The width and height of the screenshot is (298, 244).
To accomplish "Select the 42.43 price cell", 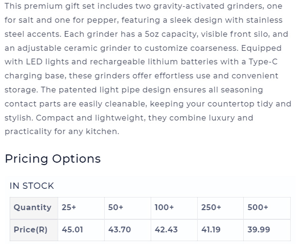I will pyautogui.click(x=174, y=230).
